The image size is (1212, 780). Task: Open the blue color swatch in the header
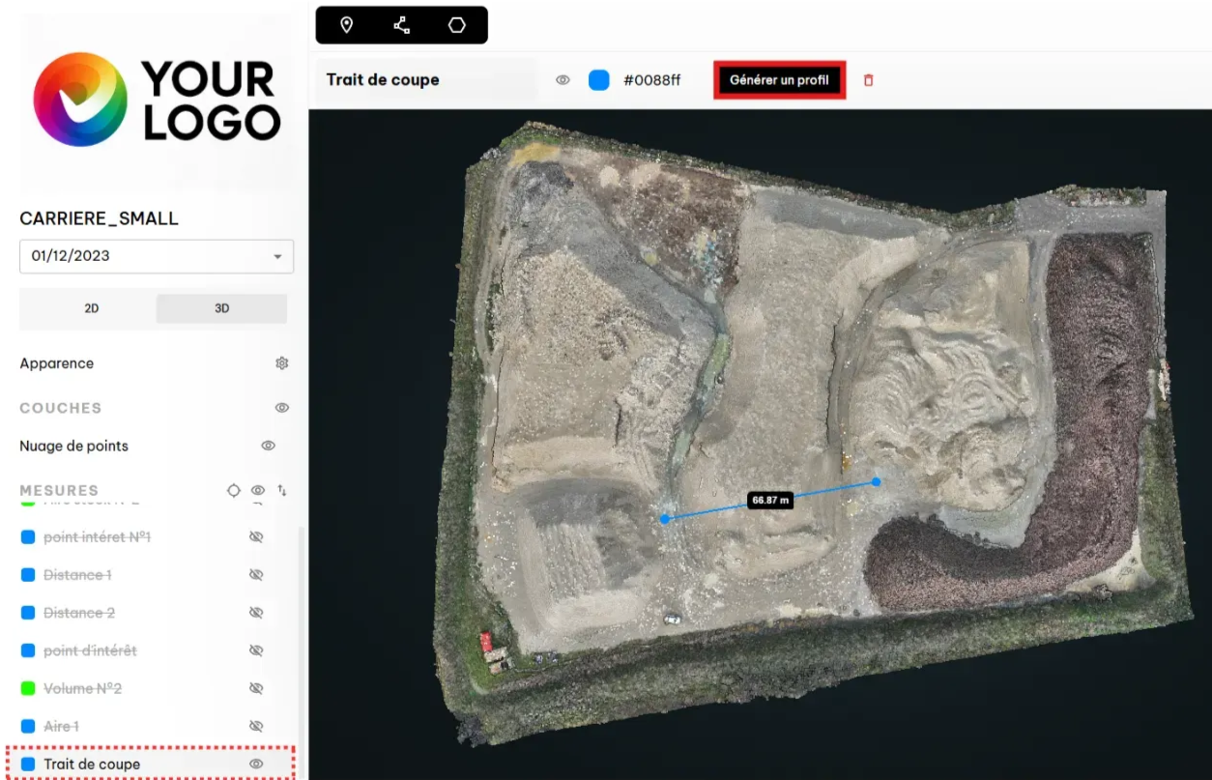599,80
